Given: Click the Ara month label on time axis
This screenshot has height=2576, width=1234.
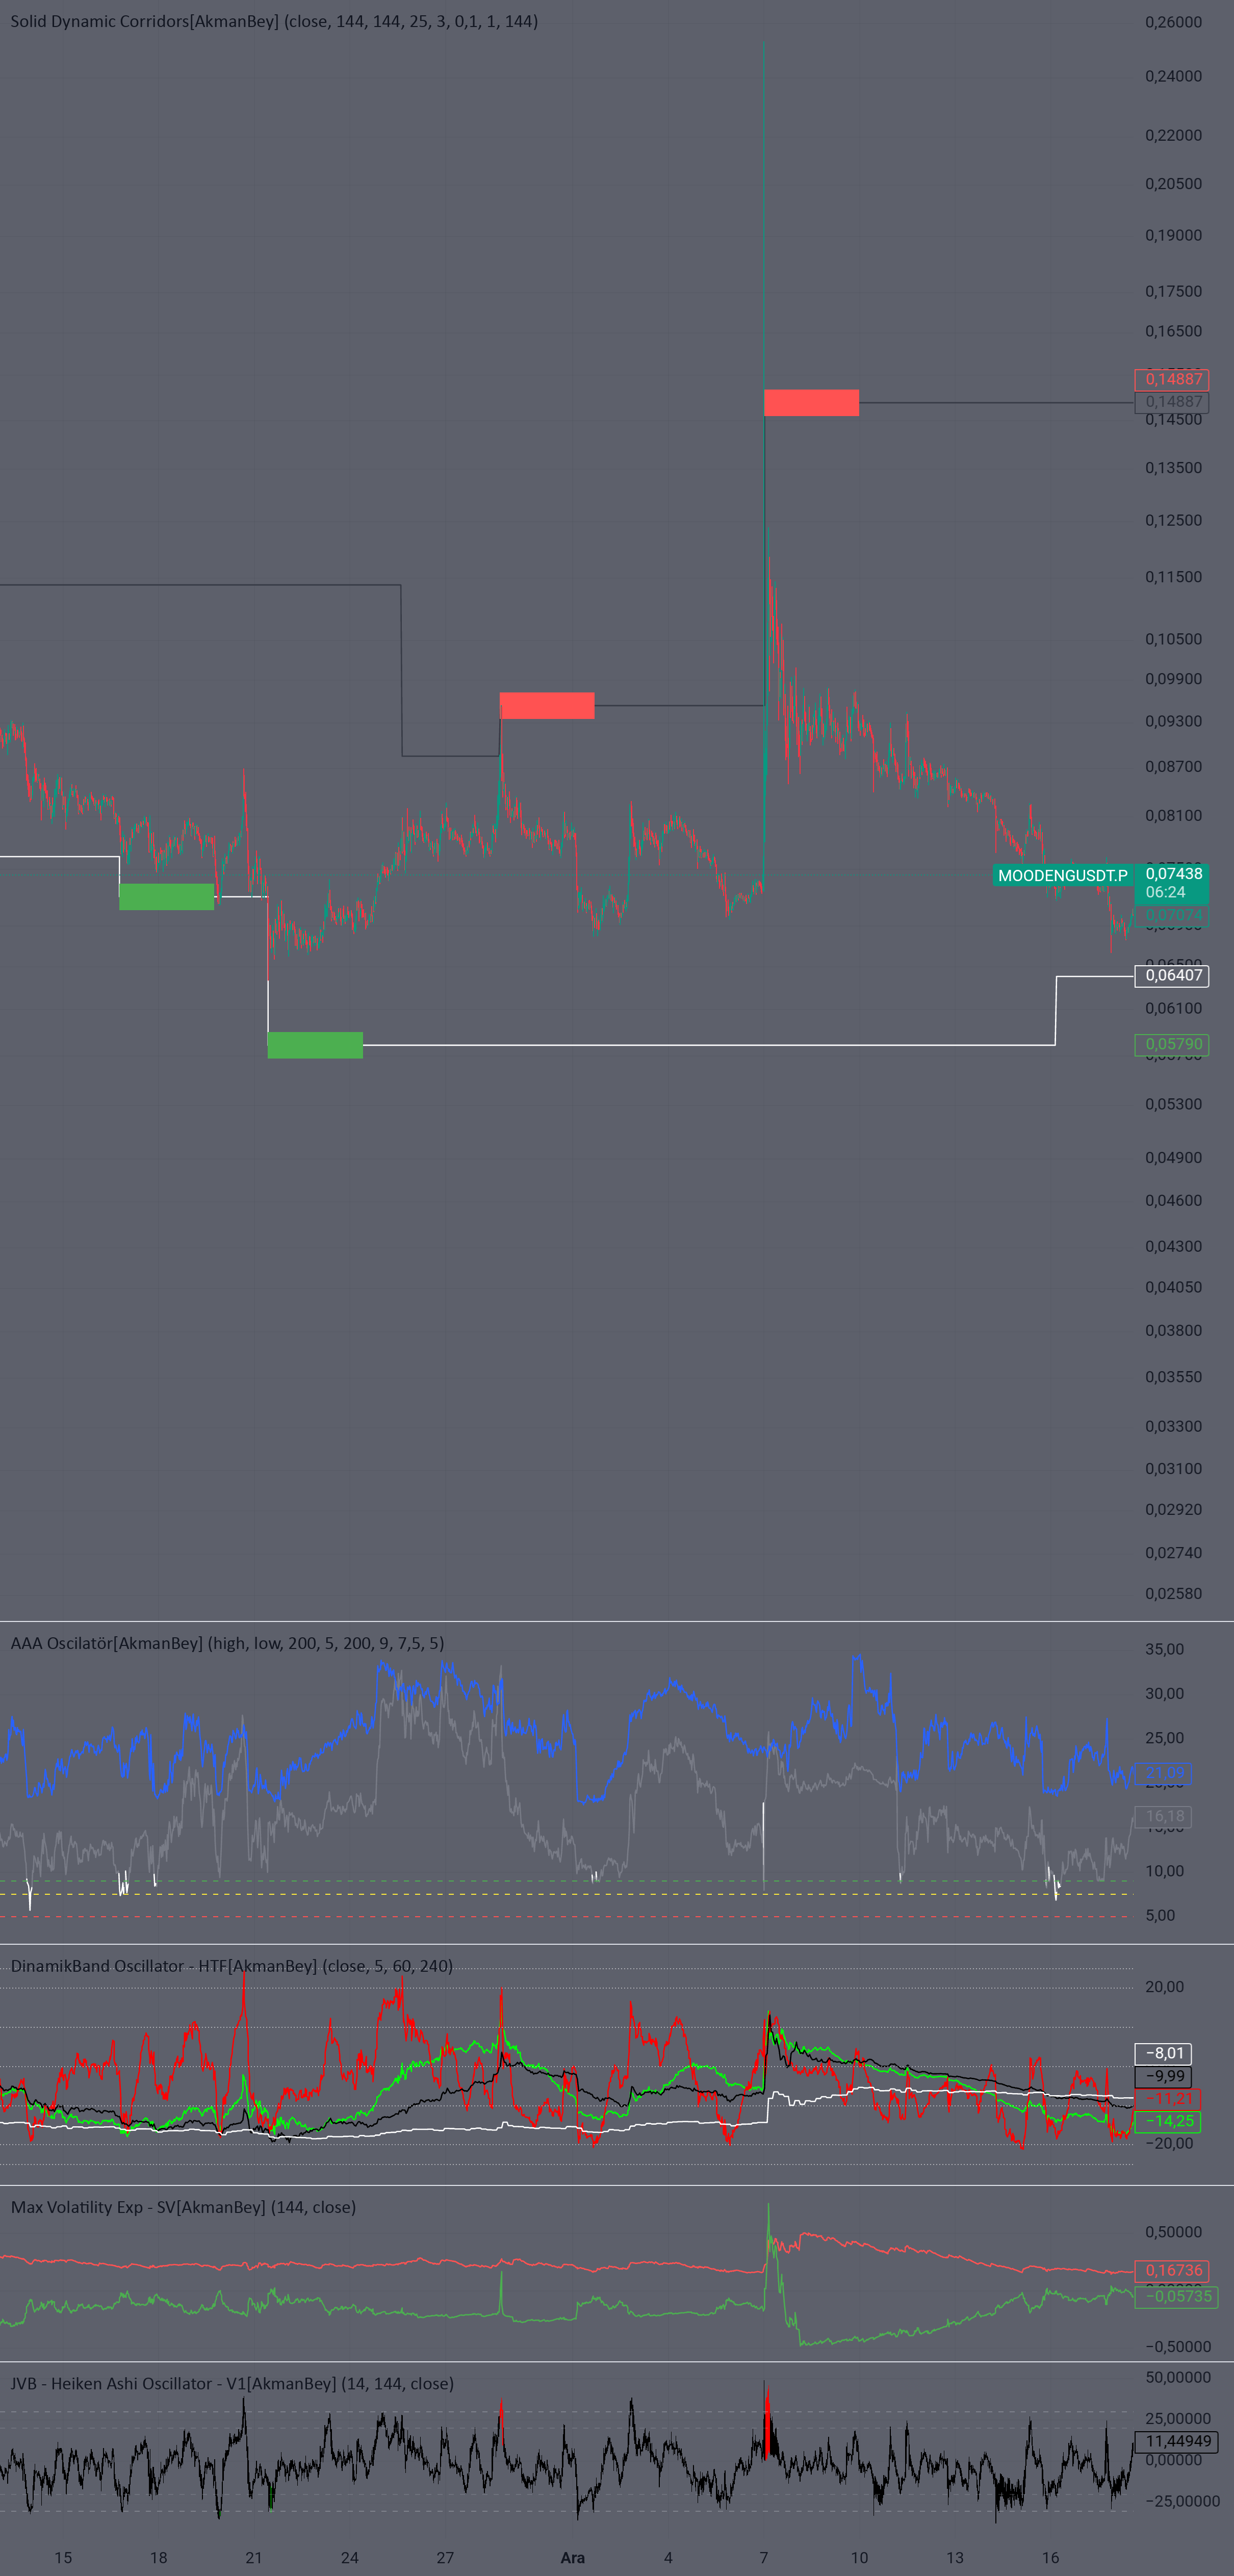Looking at the screenshot, I should (573, 2557).
